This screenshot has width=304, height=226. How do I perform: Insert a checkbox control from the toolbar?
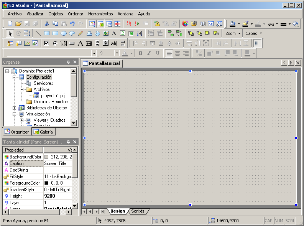[46, 43]
